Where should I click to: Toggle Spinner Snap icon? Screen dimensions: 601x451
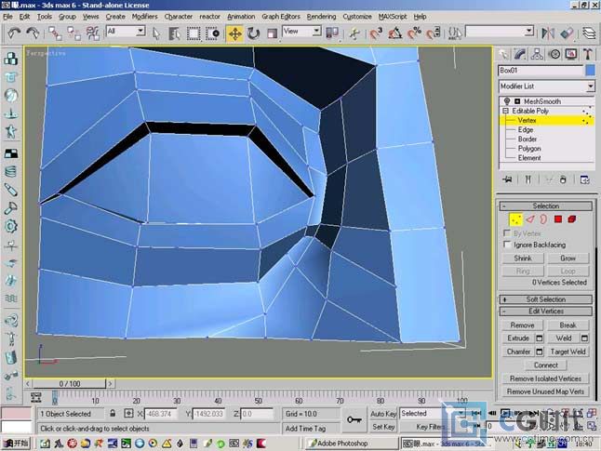pyautogui.click(x=434, y=33)
